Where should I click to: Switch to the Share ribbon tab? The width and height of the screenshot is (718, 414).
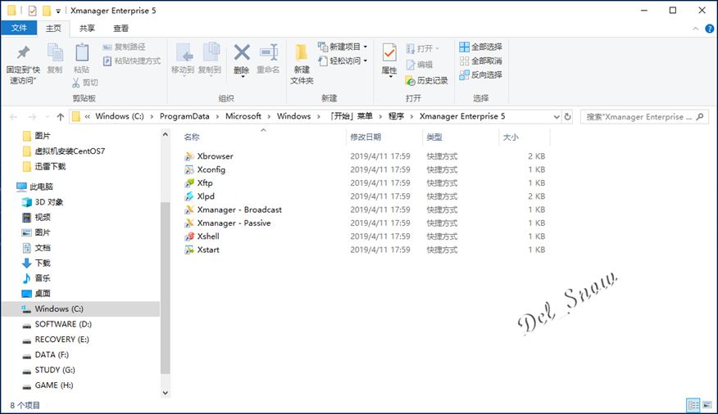click(87, 29)
